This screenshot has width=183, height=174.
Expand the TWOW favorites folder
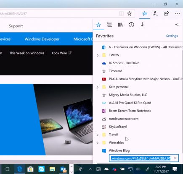pos(98,55)
